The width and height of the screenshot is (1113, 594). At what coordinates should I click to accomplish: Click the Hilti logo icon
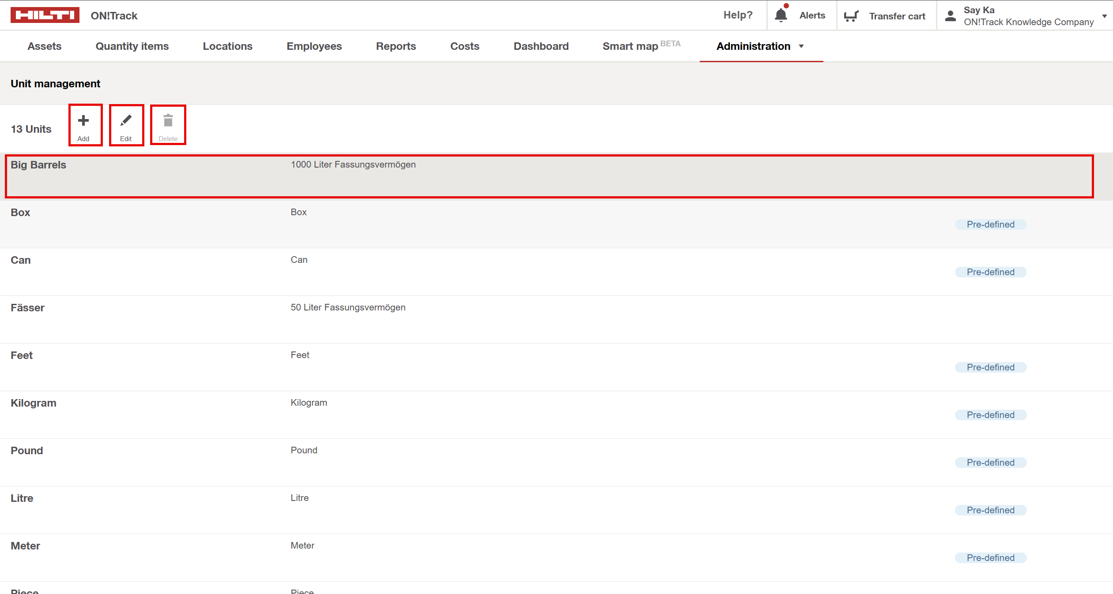(45, 15)
